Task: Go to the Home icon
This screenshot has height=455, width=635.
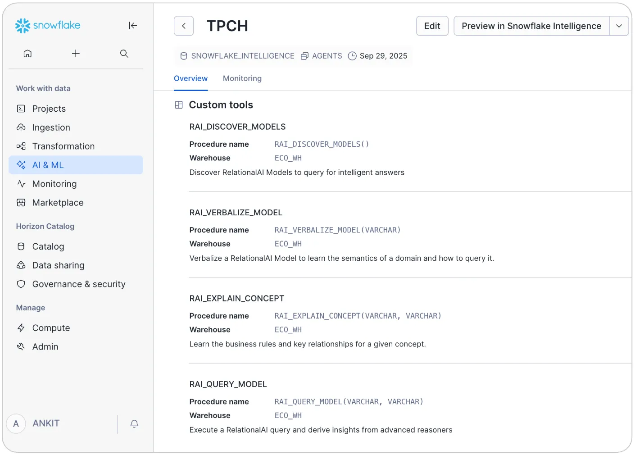Action: [x=27, y=54]
